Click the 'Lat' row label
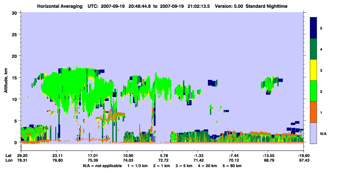The width and height of the screenshot is (337, 173). point(9,156)
